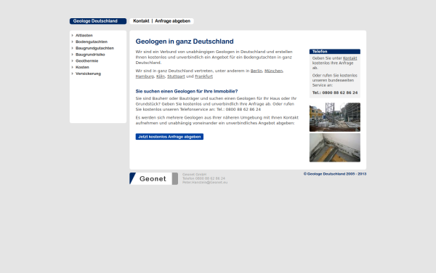Click the Peter.Hanstein@Geonet.eu email address

coord(205,183)
